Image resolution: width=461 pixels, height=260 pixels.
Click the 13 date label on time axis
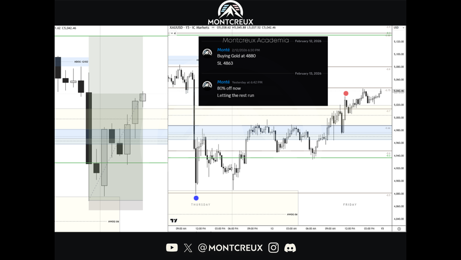point(272,228)
